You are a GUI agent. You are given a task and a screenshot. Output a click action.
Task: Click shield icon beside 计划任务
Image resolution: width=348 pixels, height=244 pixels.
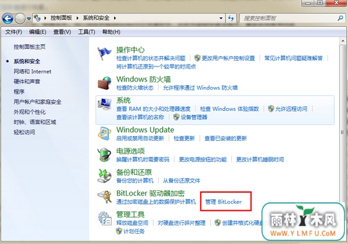(119, 231)
